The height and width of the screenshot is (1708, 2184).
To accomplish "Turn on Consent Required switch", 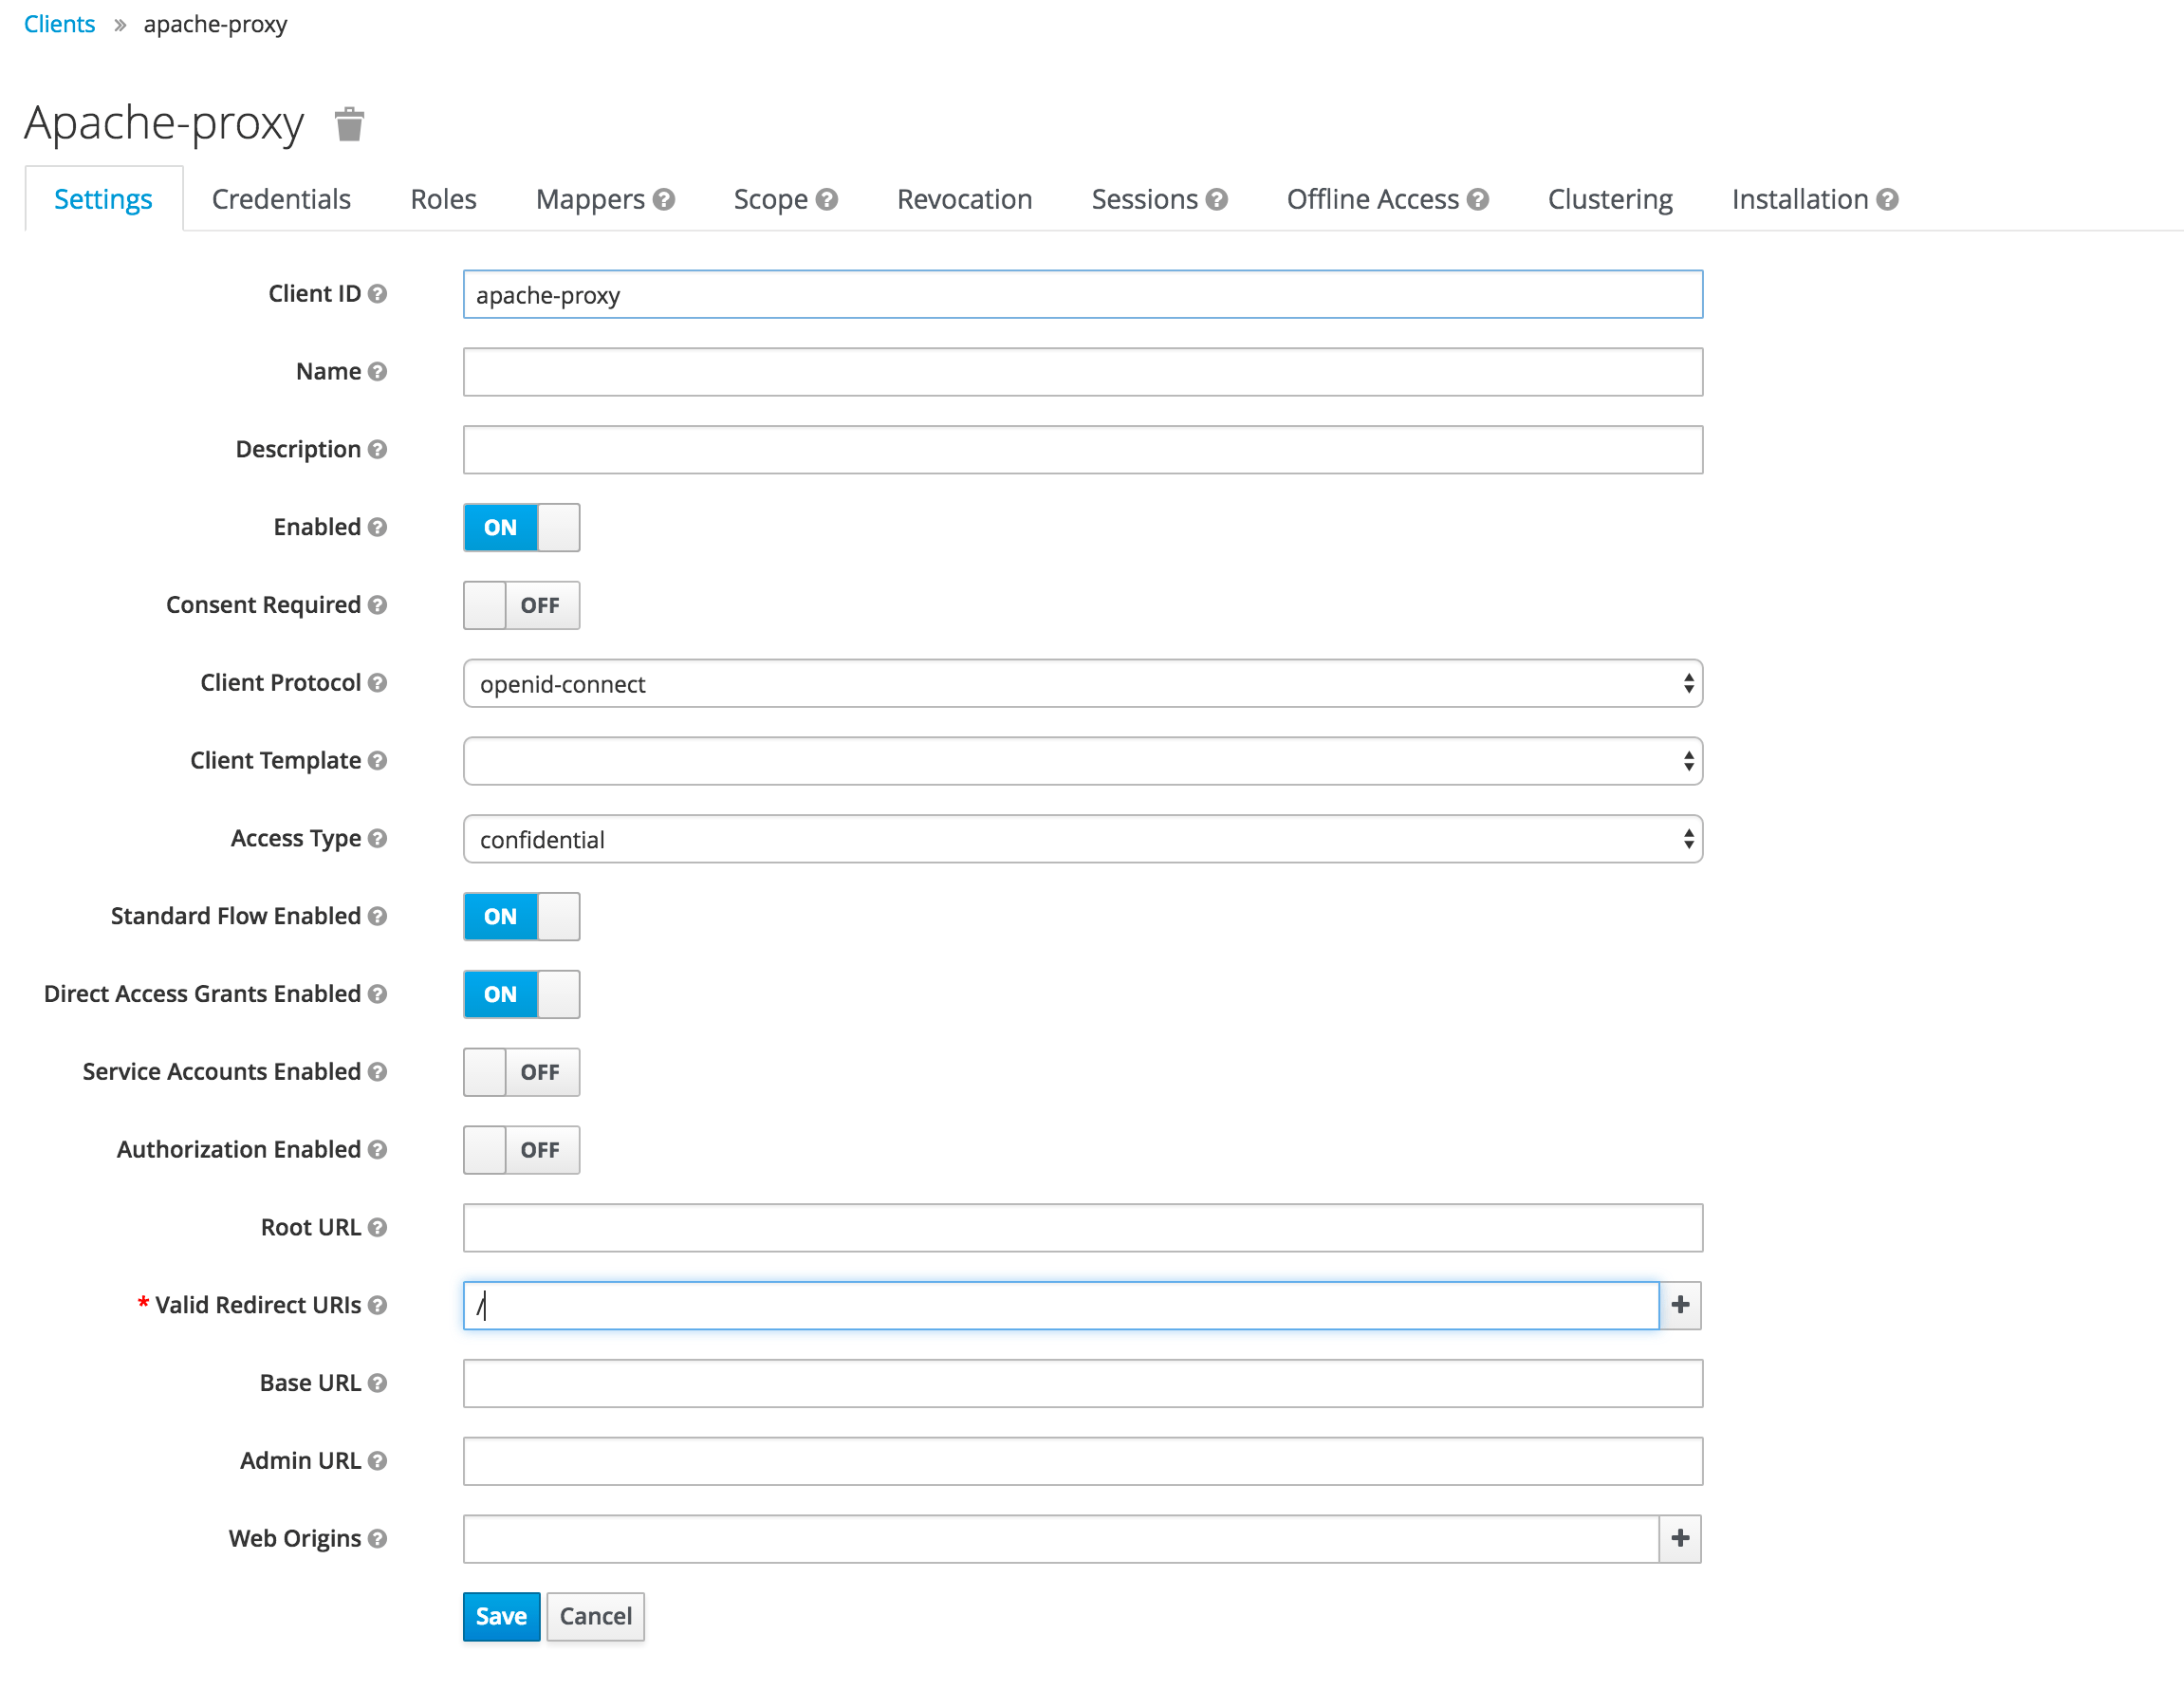I will (x=521, y=605).
